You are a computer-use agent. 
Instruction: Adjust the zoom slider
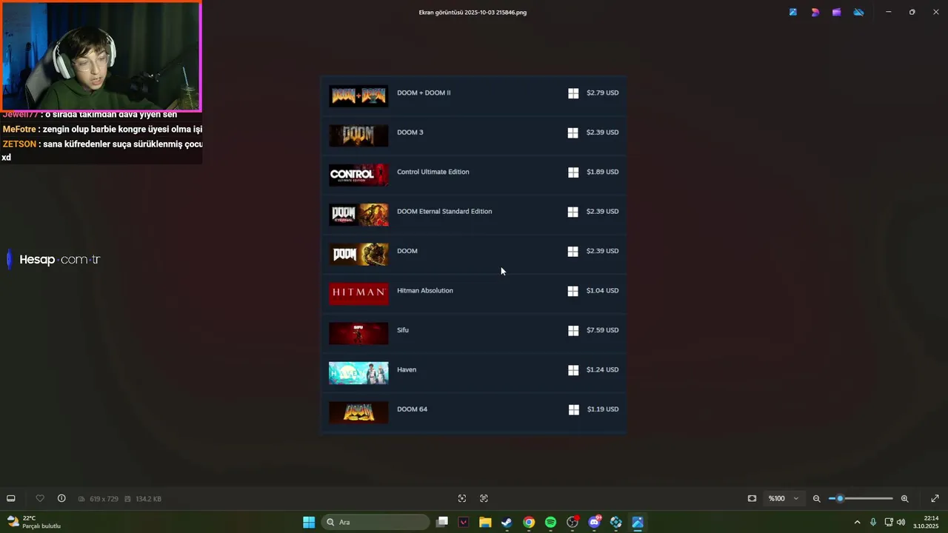(861, 498)
